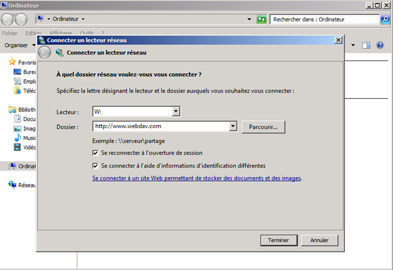Click the green refresh icon beside address bar
Image resolution: width=393 pixels, height=270 pixels.
click(261, 20)
